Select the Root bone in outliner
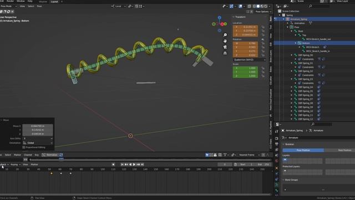The height and width of the screenshot is (200, 355). tap(301, 31)
